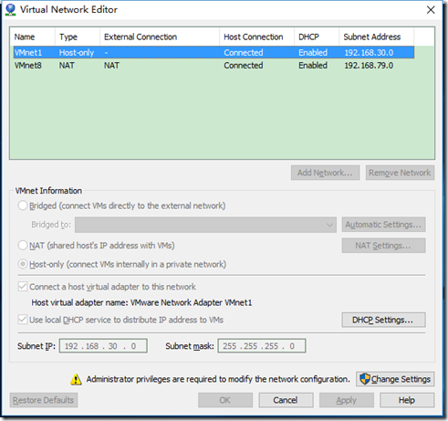448x421 pixels.
Task: Click VMnet1's Enabled DHCP cell
Action: click(313, 53)
